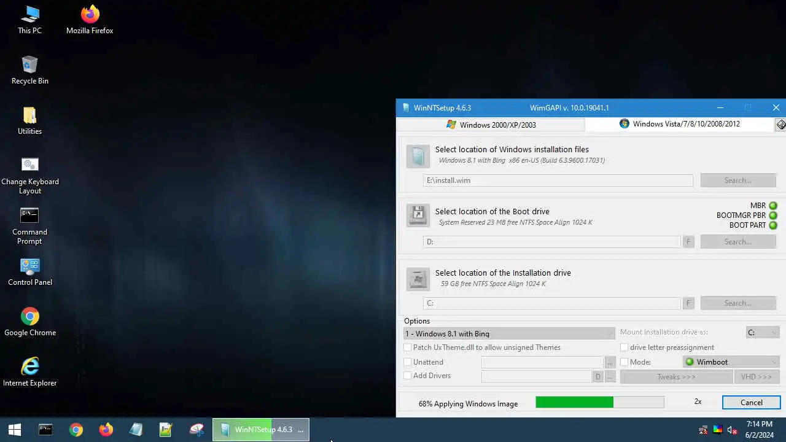Click the diamond icon beside the tabs
786x442 pixels.
click(780, 125)
